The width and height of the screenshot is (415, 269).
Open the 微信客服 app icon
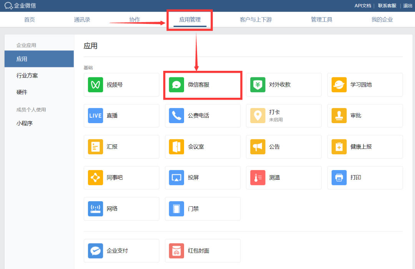(177, 85)
